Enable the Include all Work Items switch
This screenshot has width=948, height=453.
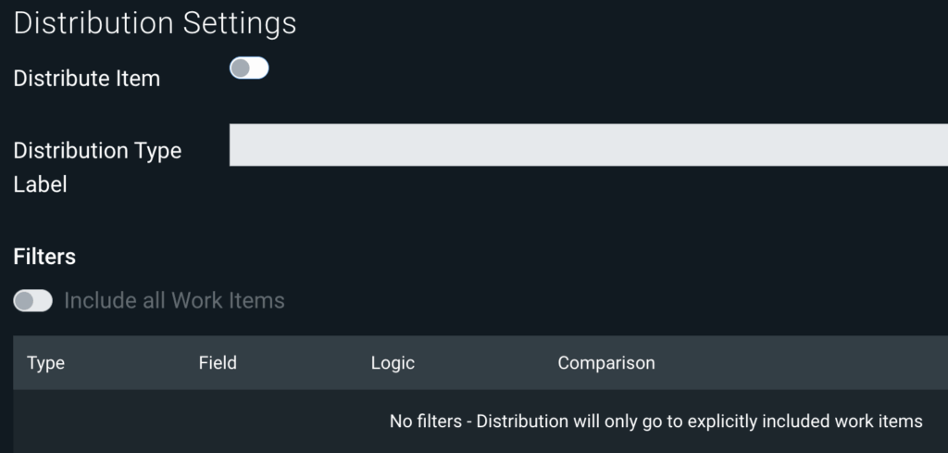pyautogui.click(x=32, y=300)
